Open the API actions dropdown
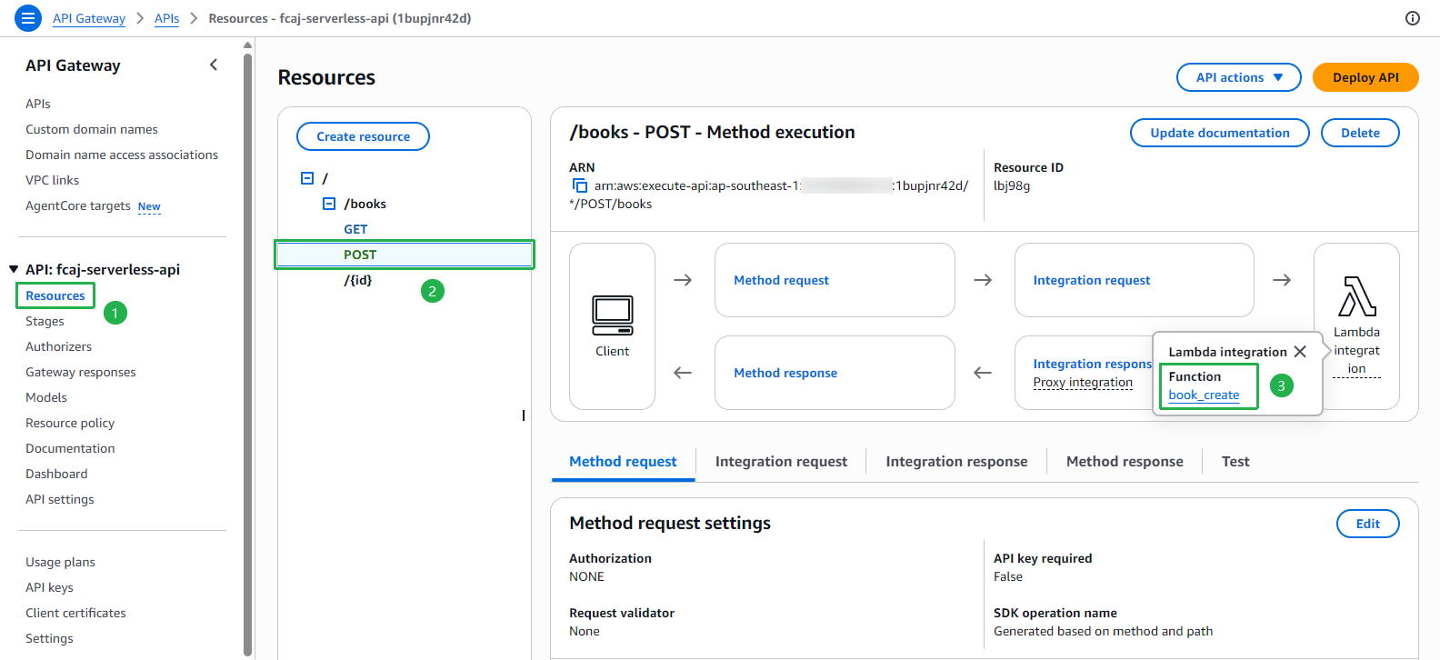Screen dimensions: 1440x660 [1238, 77]
